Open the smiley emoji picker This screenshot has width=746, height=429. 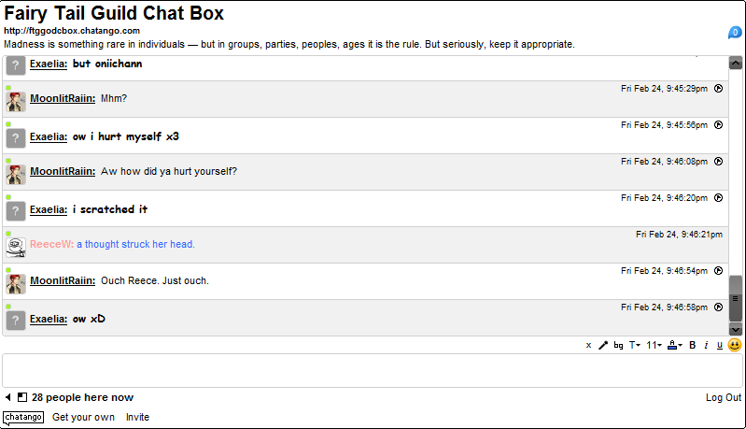(735, 345)
